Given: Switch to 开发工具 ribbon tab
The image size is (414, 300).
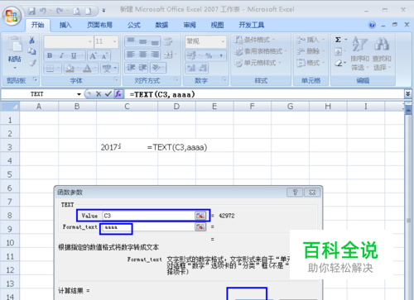Looking at the screenshot, I should click(252, 25).
